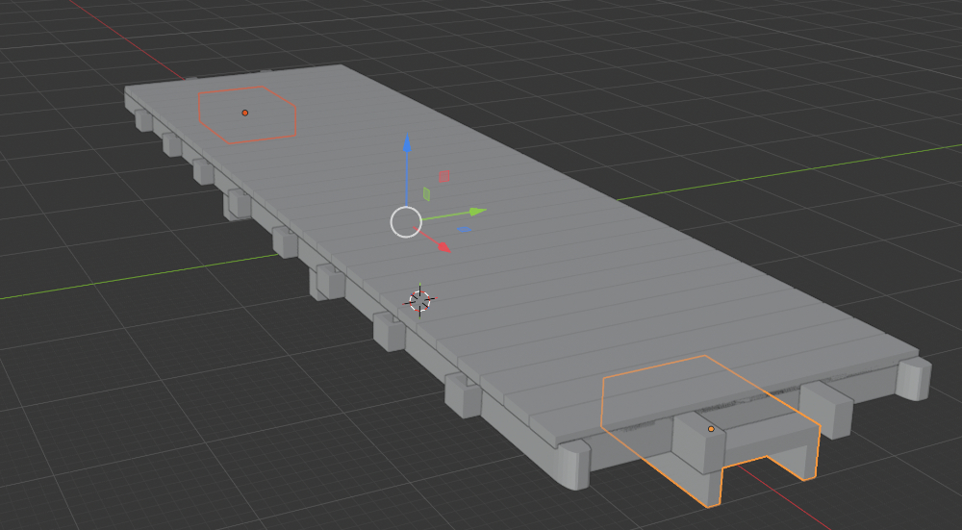Click the red X-axis move gizmo arrow
This screenshot has height=530, width=962.
[x=443, y=246]
